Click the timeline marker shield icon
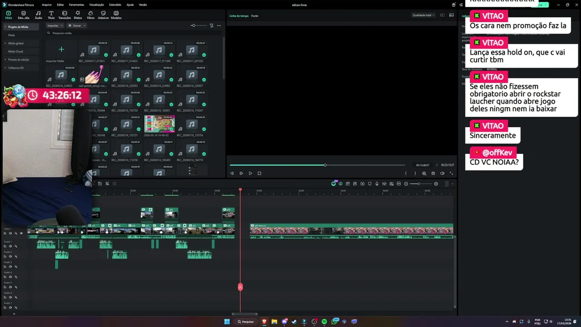 [x=369, y=183]
